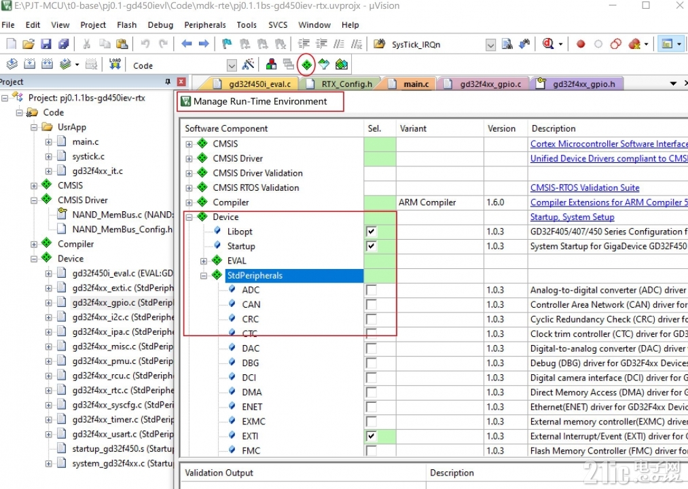
Task: Enable the ENET driver checkbox
Action: pos(372,406)
